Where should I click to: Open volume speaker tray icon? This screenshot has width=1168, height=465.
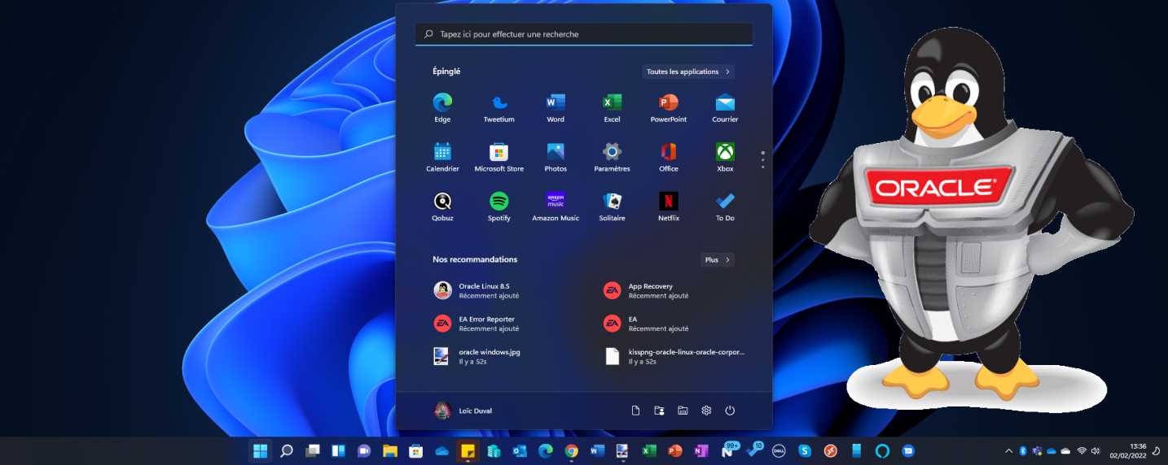(1096, 450)
